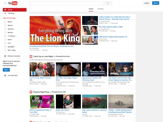Click the YouTube logo

pyautogui.click(x=13, y=3)
